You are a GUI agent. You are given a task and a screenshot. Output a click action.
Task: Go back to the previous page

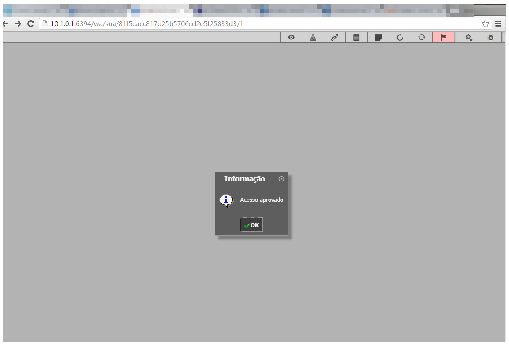coord(6,24)
